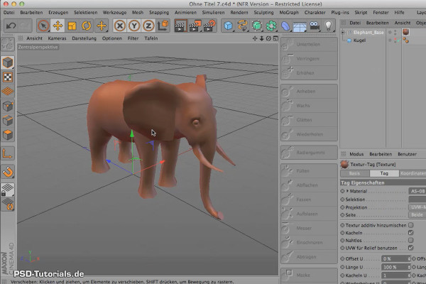Image resolution: width=426 pixels, height=284 pixels.
Task: Select the Wachs sculpt brush
Action: 309,106
